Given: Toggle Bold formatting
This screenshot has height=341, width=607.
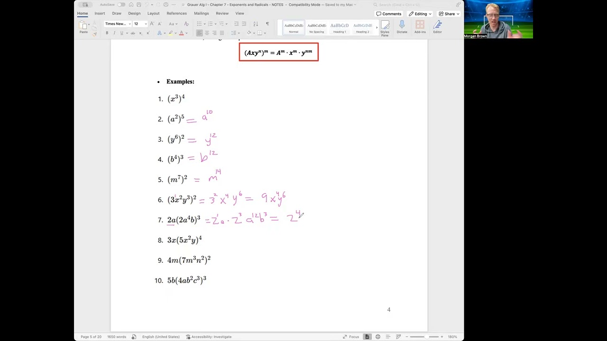Looking at the screenshot, I should (x=107, y=33).
